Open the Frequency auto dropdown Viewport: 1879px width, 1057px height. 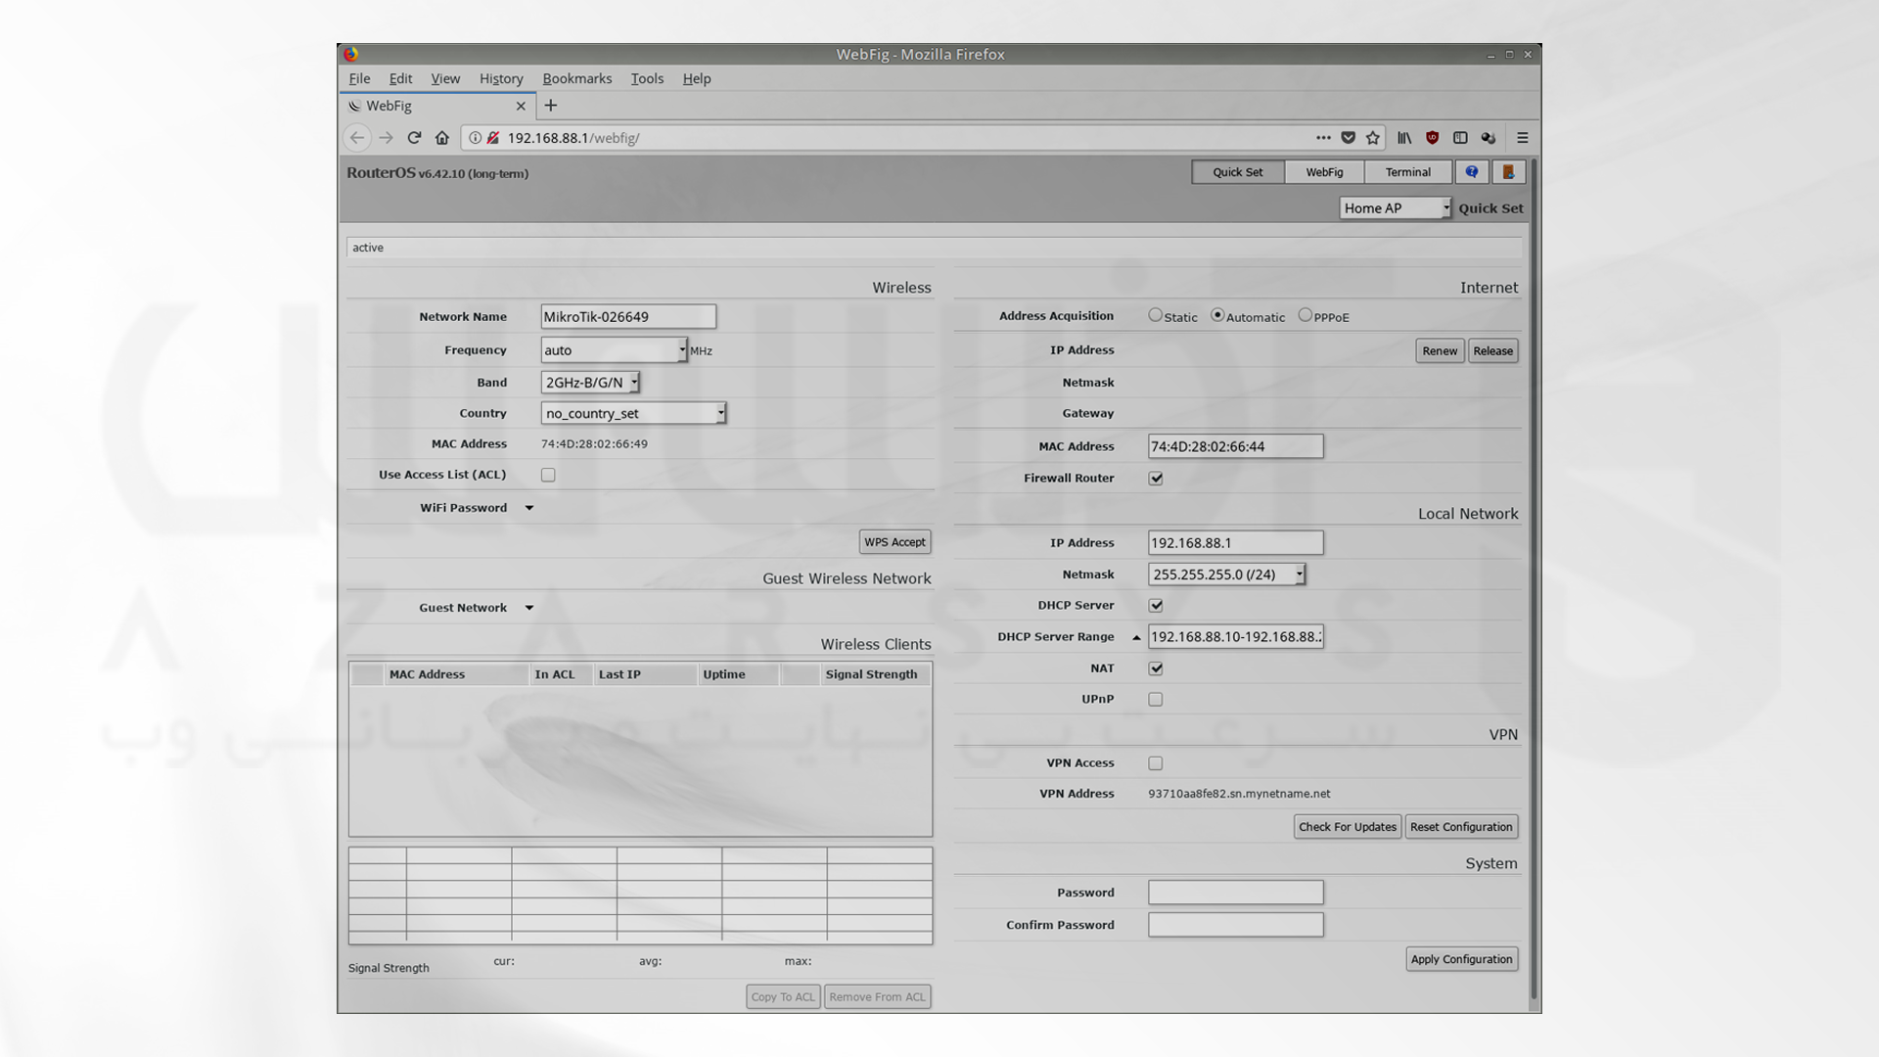tap(615, 350)
